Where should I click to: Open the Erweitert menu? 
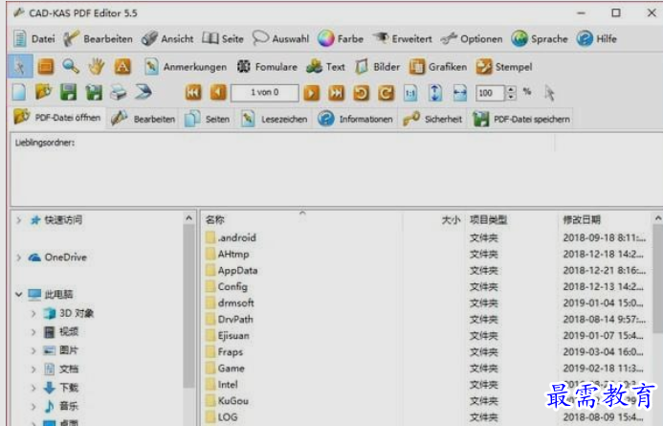pyautogui.click(x=403, y=39)
